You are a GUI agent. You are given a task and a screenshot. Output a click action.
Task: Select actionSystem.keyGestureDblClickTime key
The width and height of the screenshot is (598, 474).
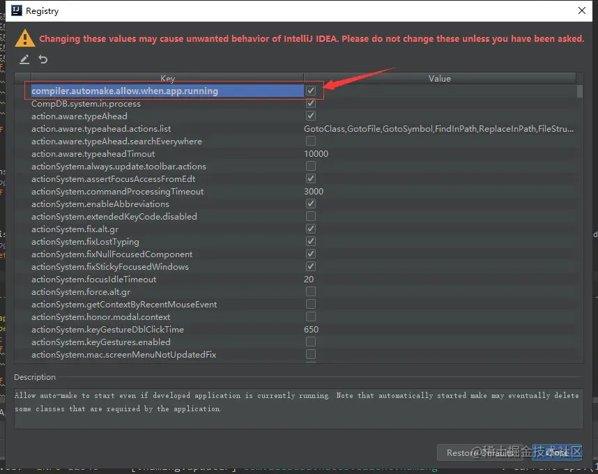(x=107, y=330)
